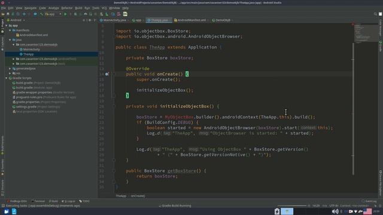Open the Refactor menu
Image resolution: width=383 pixels, height=215 pixels.
[x=66, y=8]
